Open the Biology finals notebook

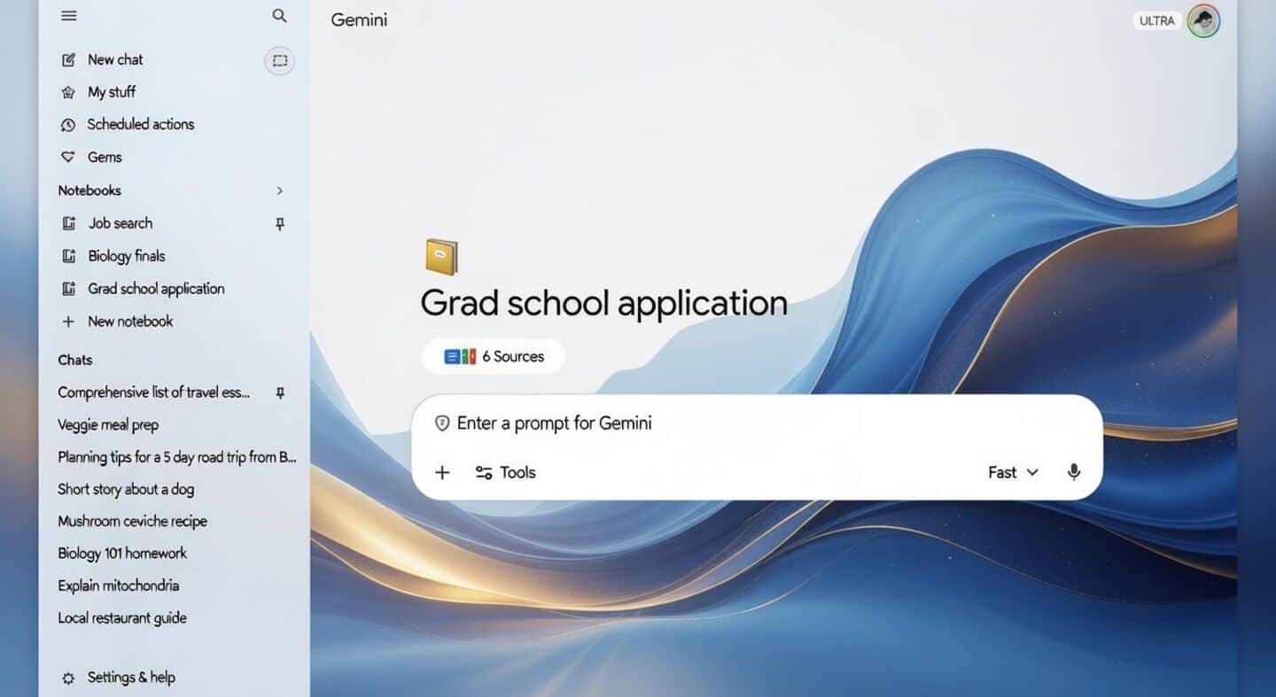pyautogui.click(x=126, y=256)
